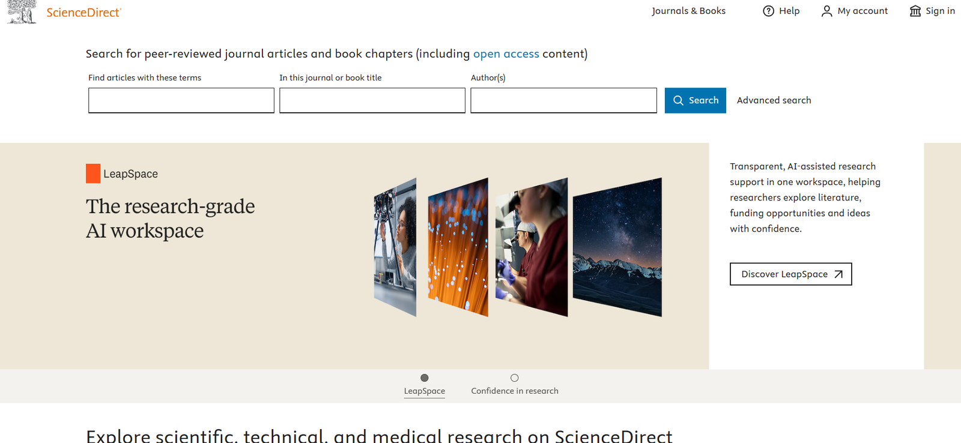Click the My account person icon
The height and width of the screenshot is (443, 961).
pos(826,11)
